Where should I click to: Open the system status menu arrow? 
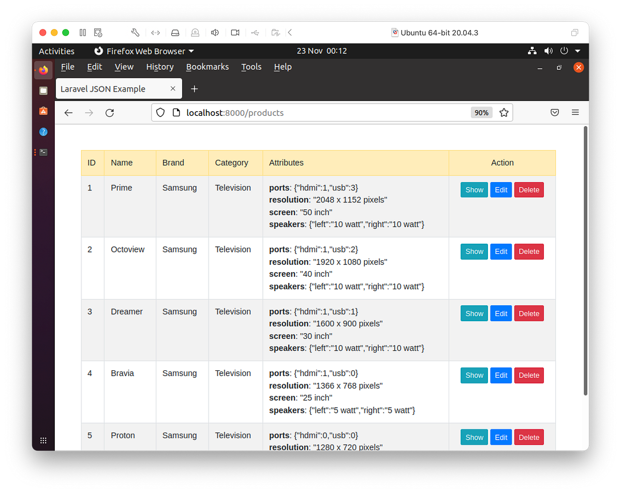pyautogui.click(x=578, y=51)
